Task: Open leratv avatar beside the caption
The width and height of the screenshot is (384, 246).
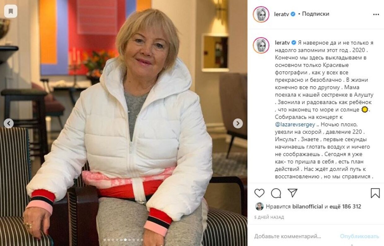Action: click(x=261, y=45)
